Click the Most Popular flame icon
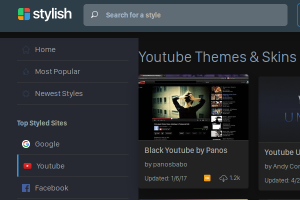 click(26, 71)
